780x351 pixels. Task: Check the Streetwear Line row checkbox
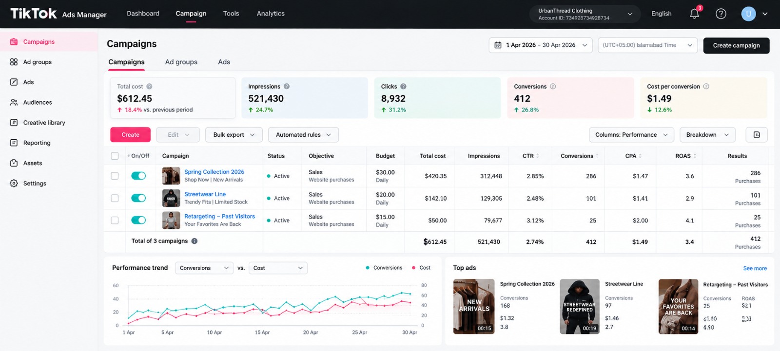tap(115, 198)
